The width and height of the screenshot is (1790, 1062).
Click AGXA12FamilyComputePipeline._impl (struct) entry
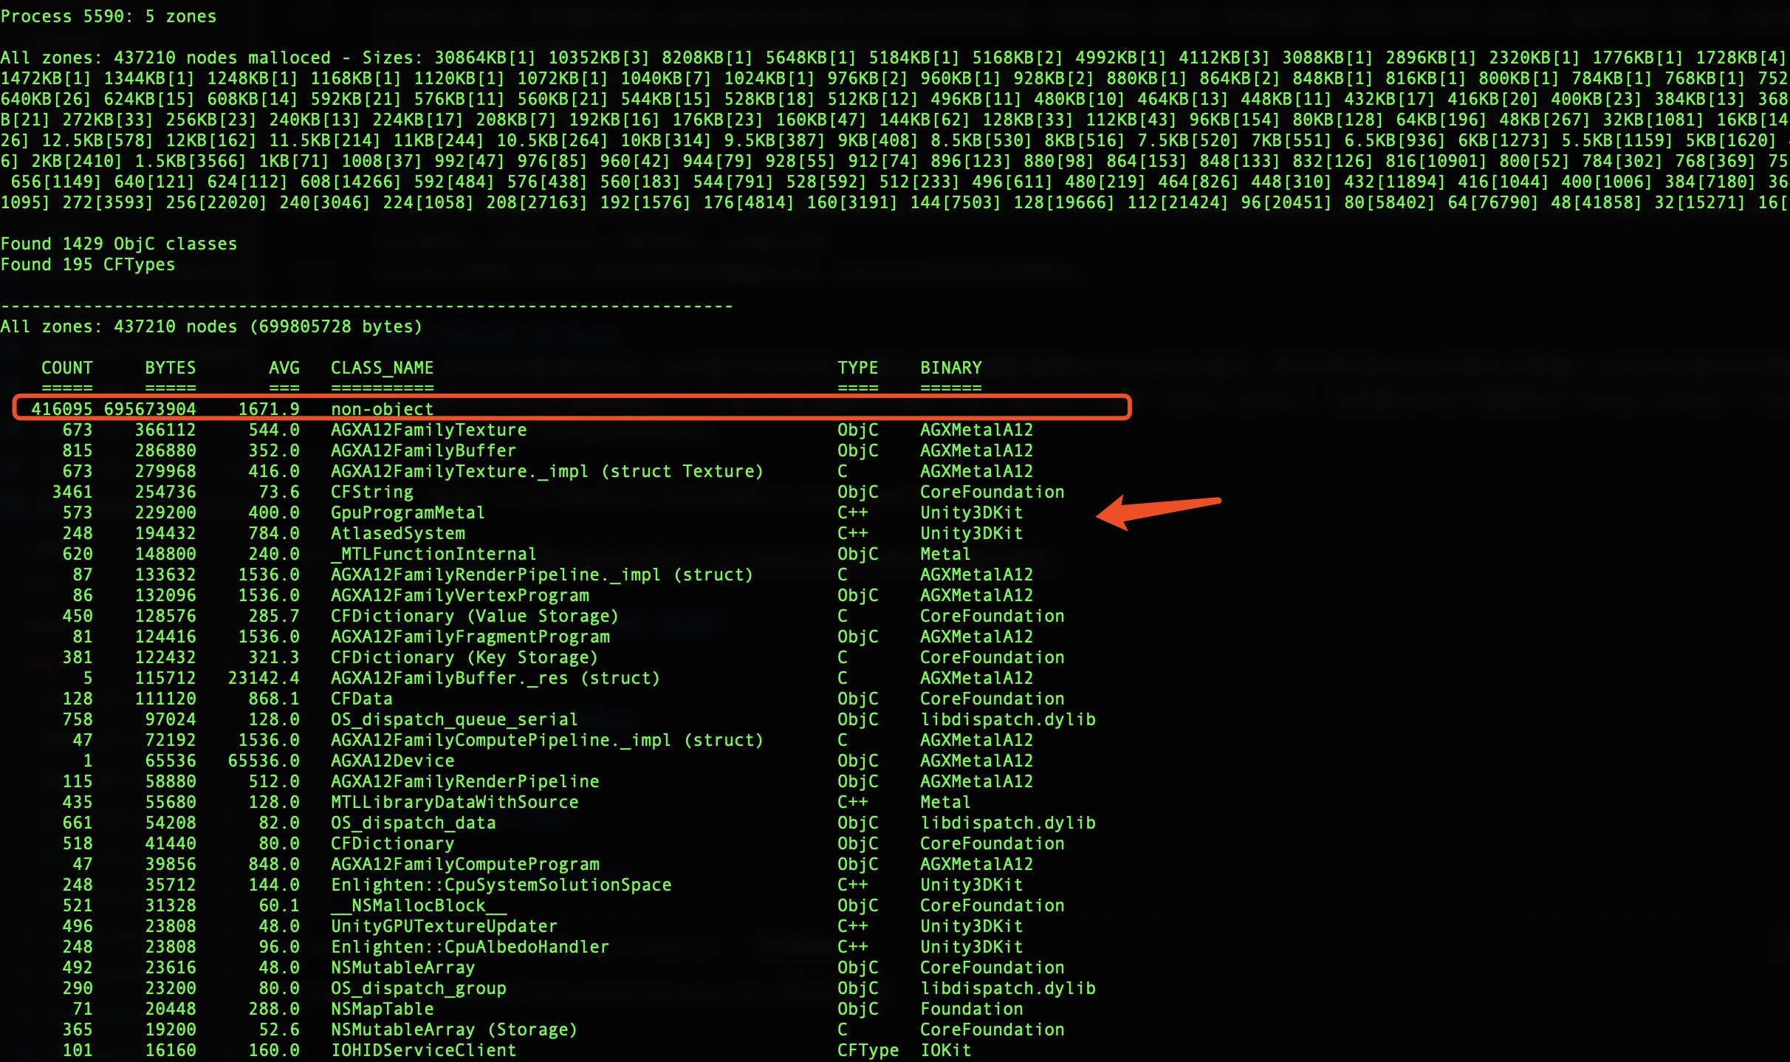[x=547, y=740]
